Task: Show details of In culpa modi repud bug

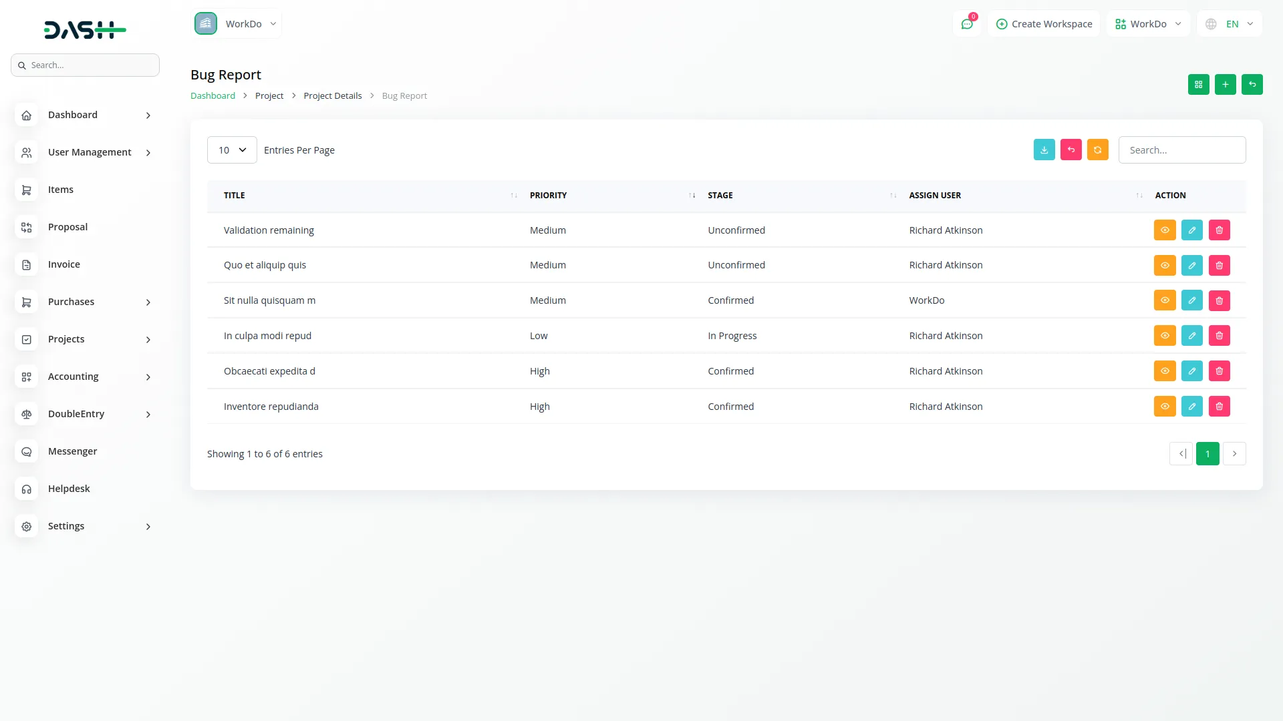Action: tap(1165, 335)
